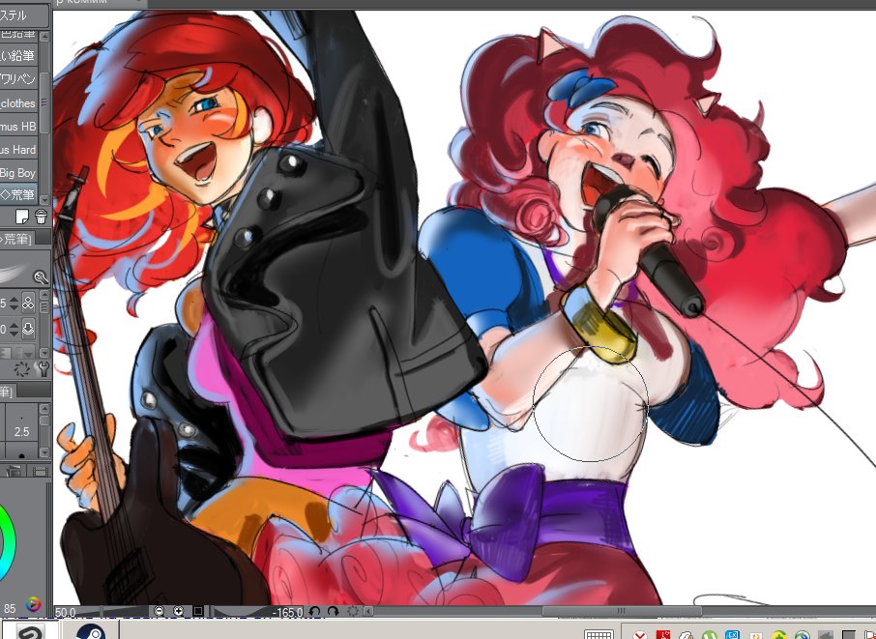Click the tool property panel scrollbar thumb
The height and width of the screenshot is (639, 876).
pos(44,307)
